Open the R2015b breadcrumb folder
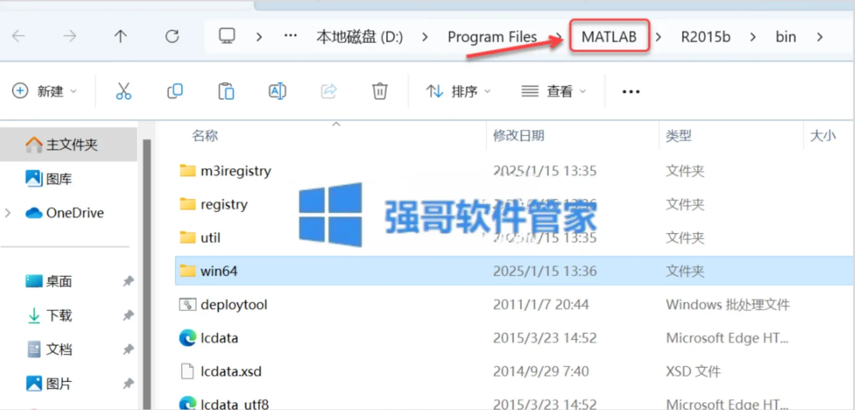The height and width of the screenshot is (410, 855). click(705, 37)
